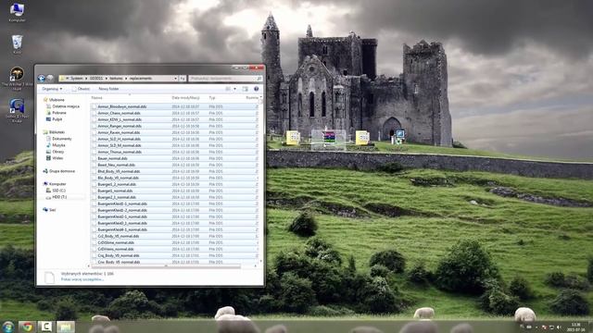Click the taskbar clock

(x=576, y=327)
